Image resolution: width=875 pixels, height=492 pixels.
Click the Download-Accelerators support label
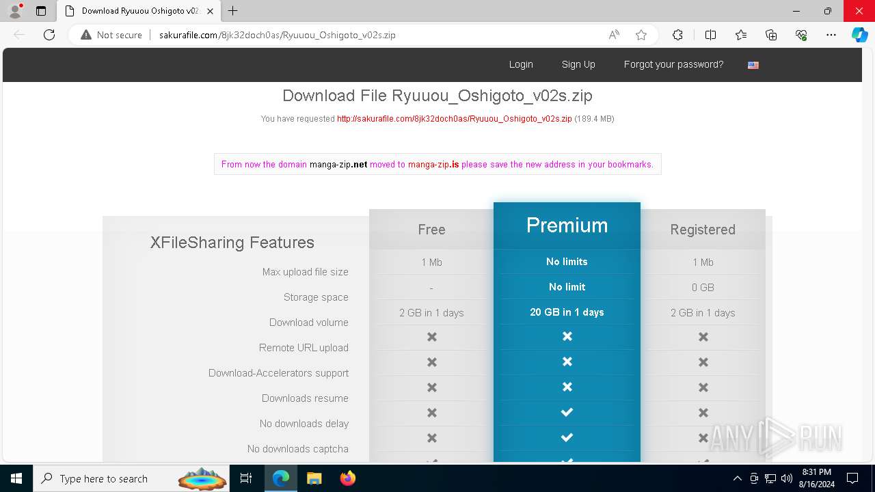tap(278, 373)
